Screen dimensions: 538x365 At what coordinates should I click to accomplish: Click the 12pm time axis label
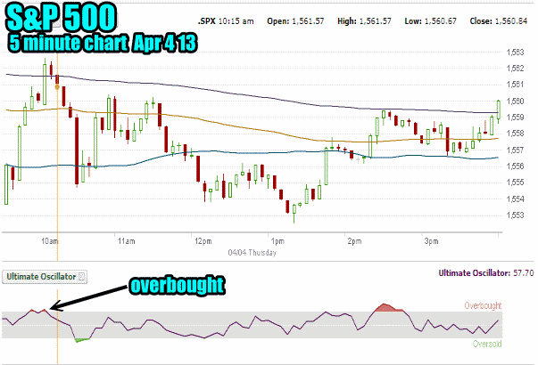click(203, 241)
